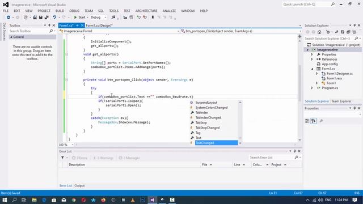363x204 pixels.
Task: Toggle auto-hide pin on Solution Explorer
Action: tap(354, 25)
